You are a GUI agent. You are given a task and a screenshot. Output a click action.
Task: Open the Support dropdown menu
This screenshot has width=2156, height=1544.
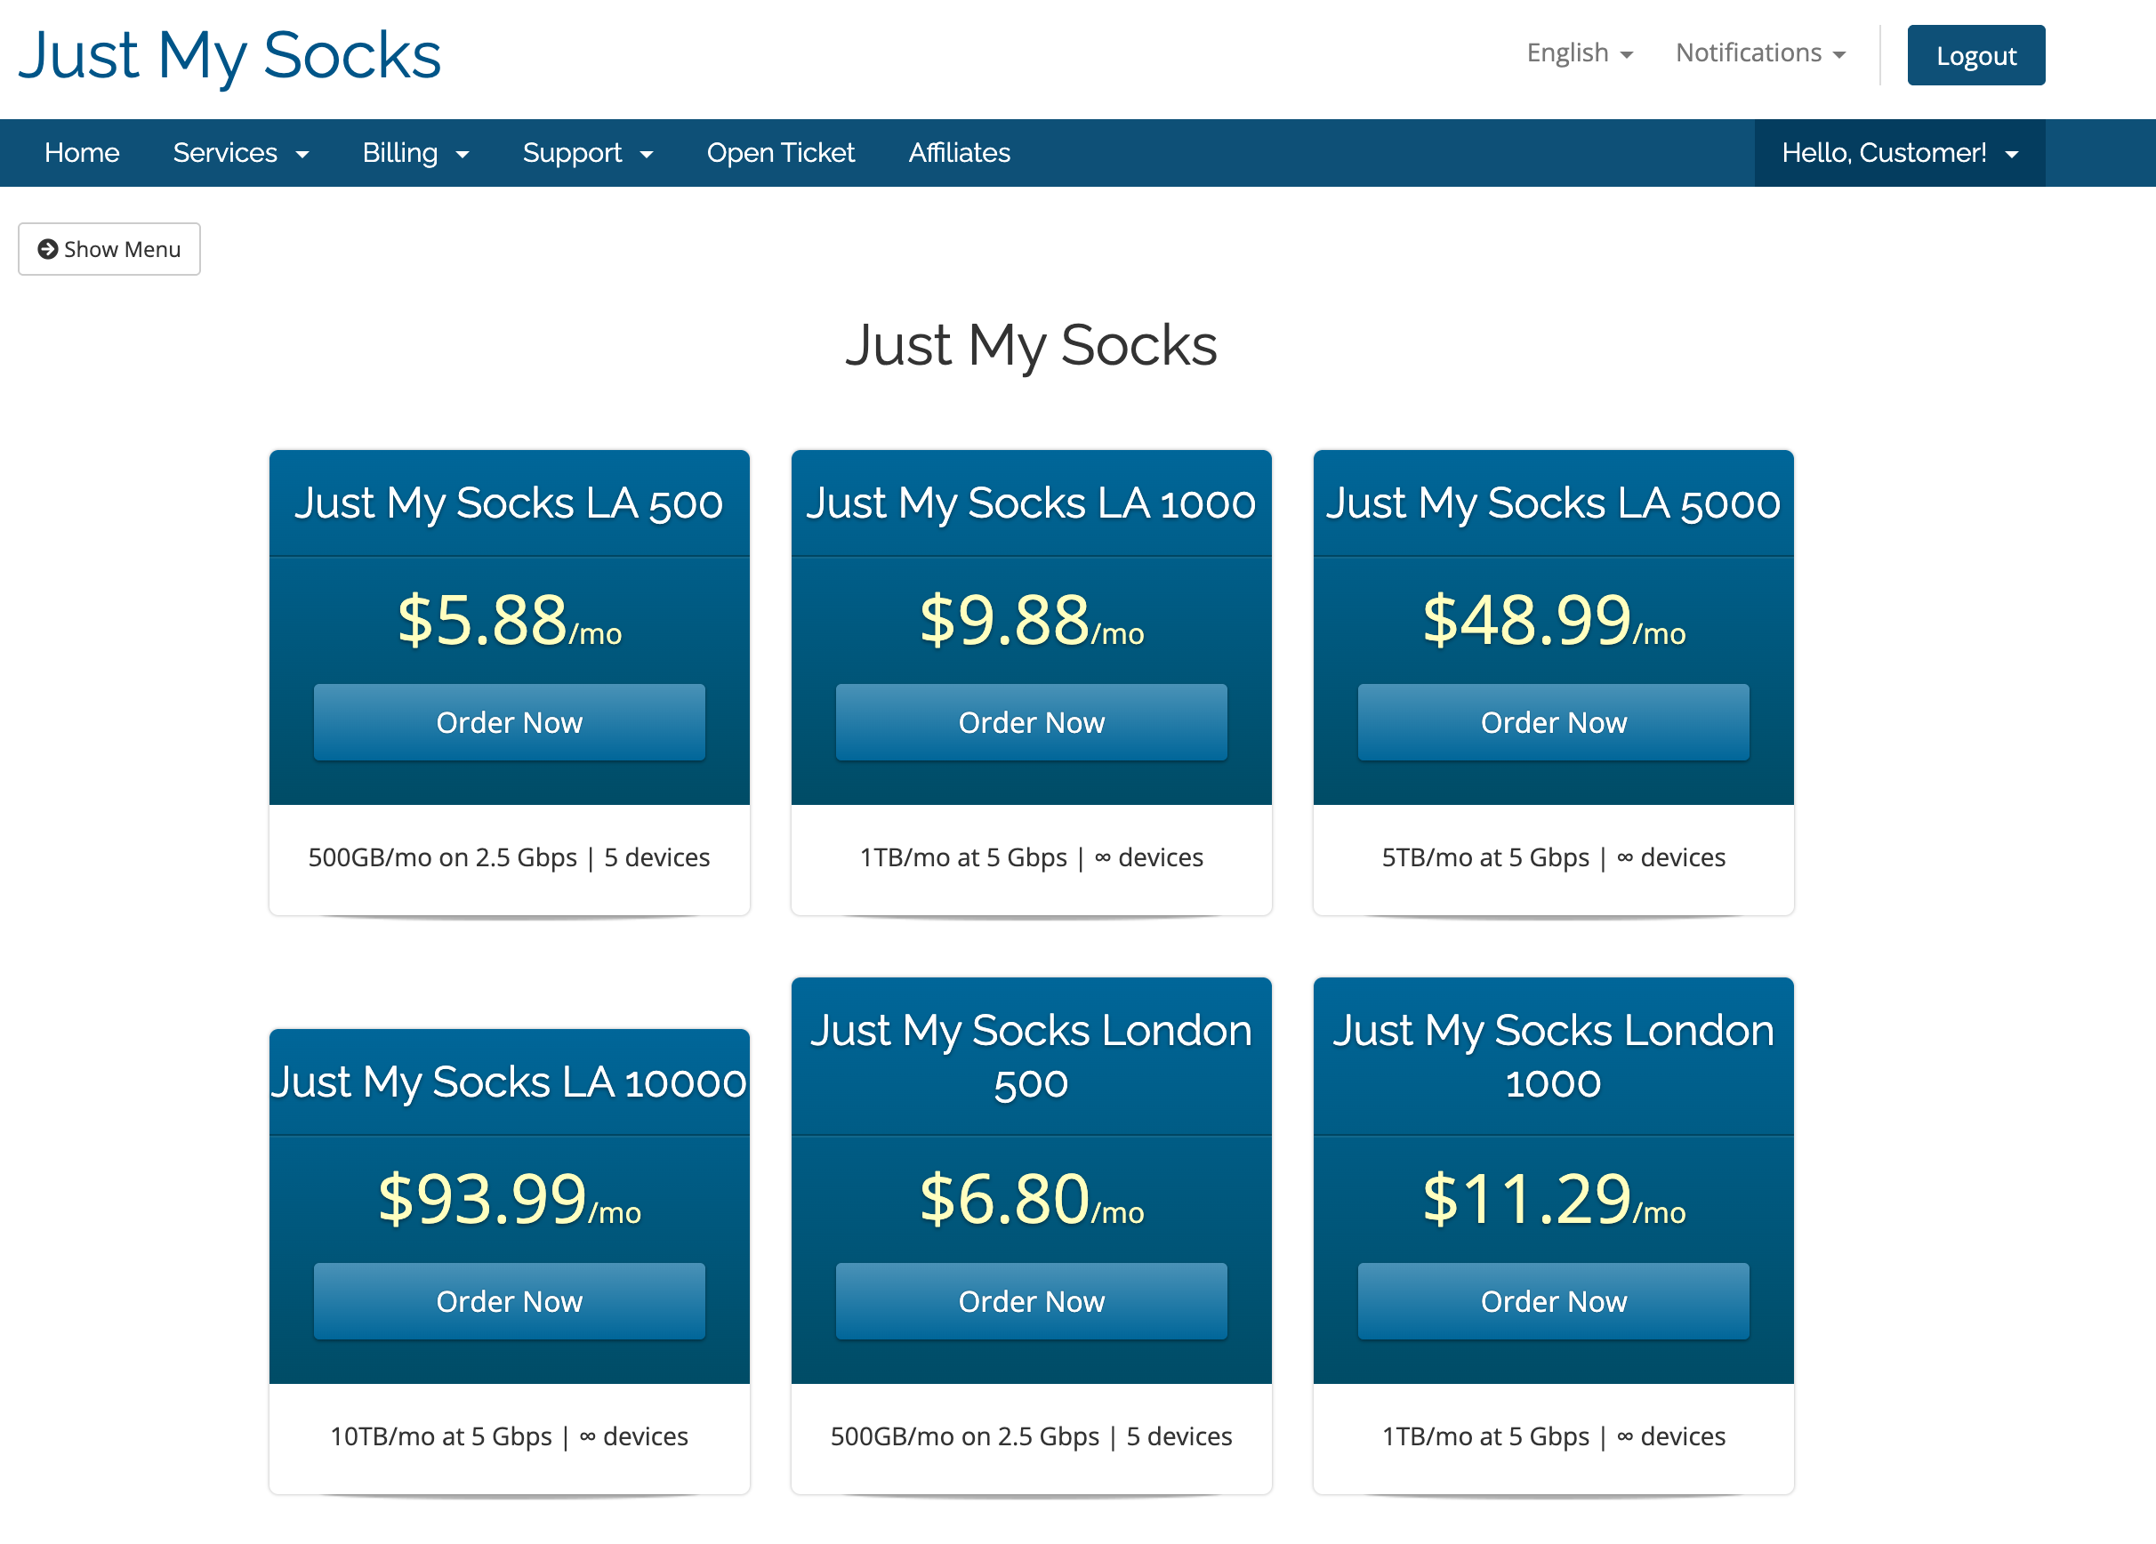(x=588, y=153)
